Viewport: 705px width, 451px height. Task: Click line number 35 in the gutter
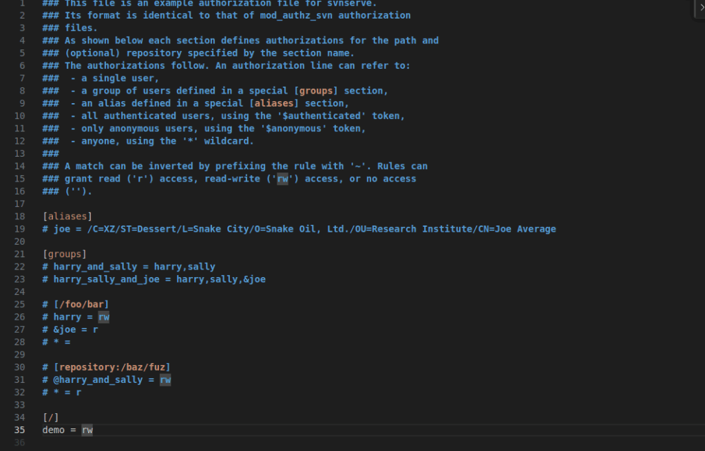pos(19,430)
